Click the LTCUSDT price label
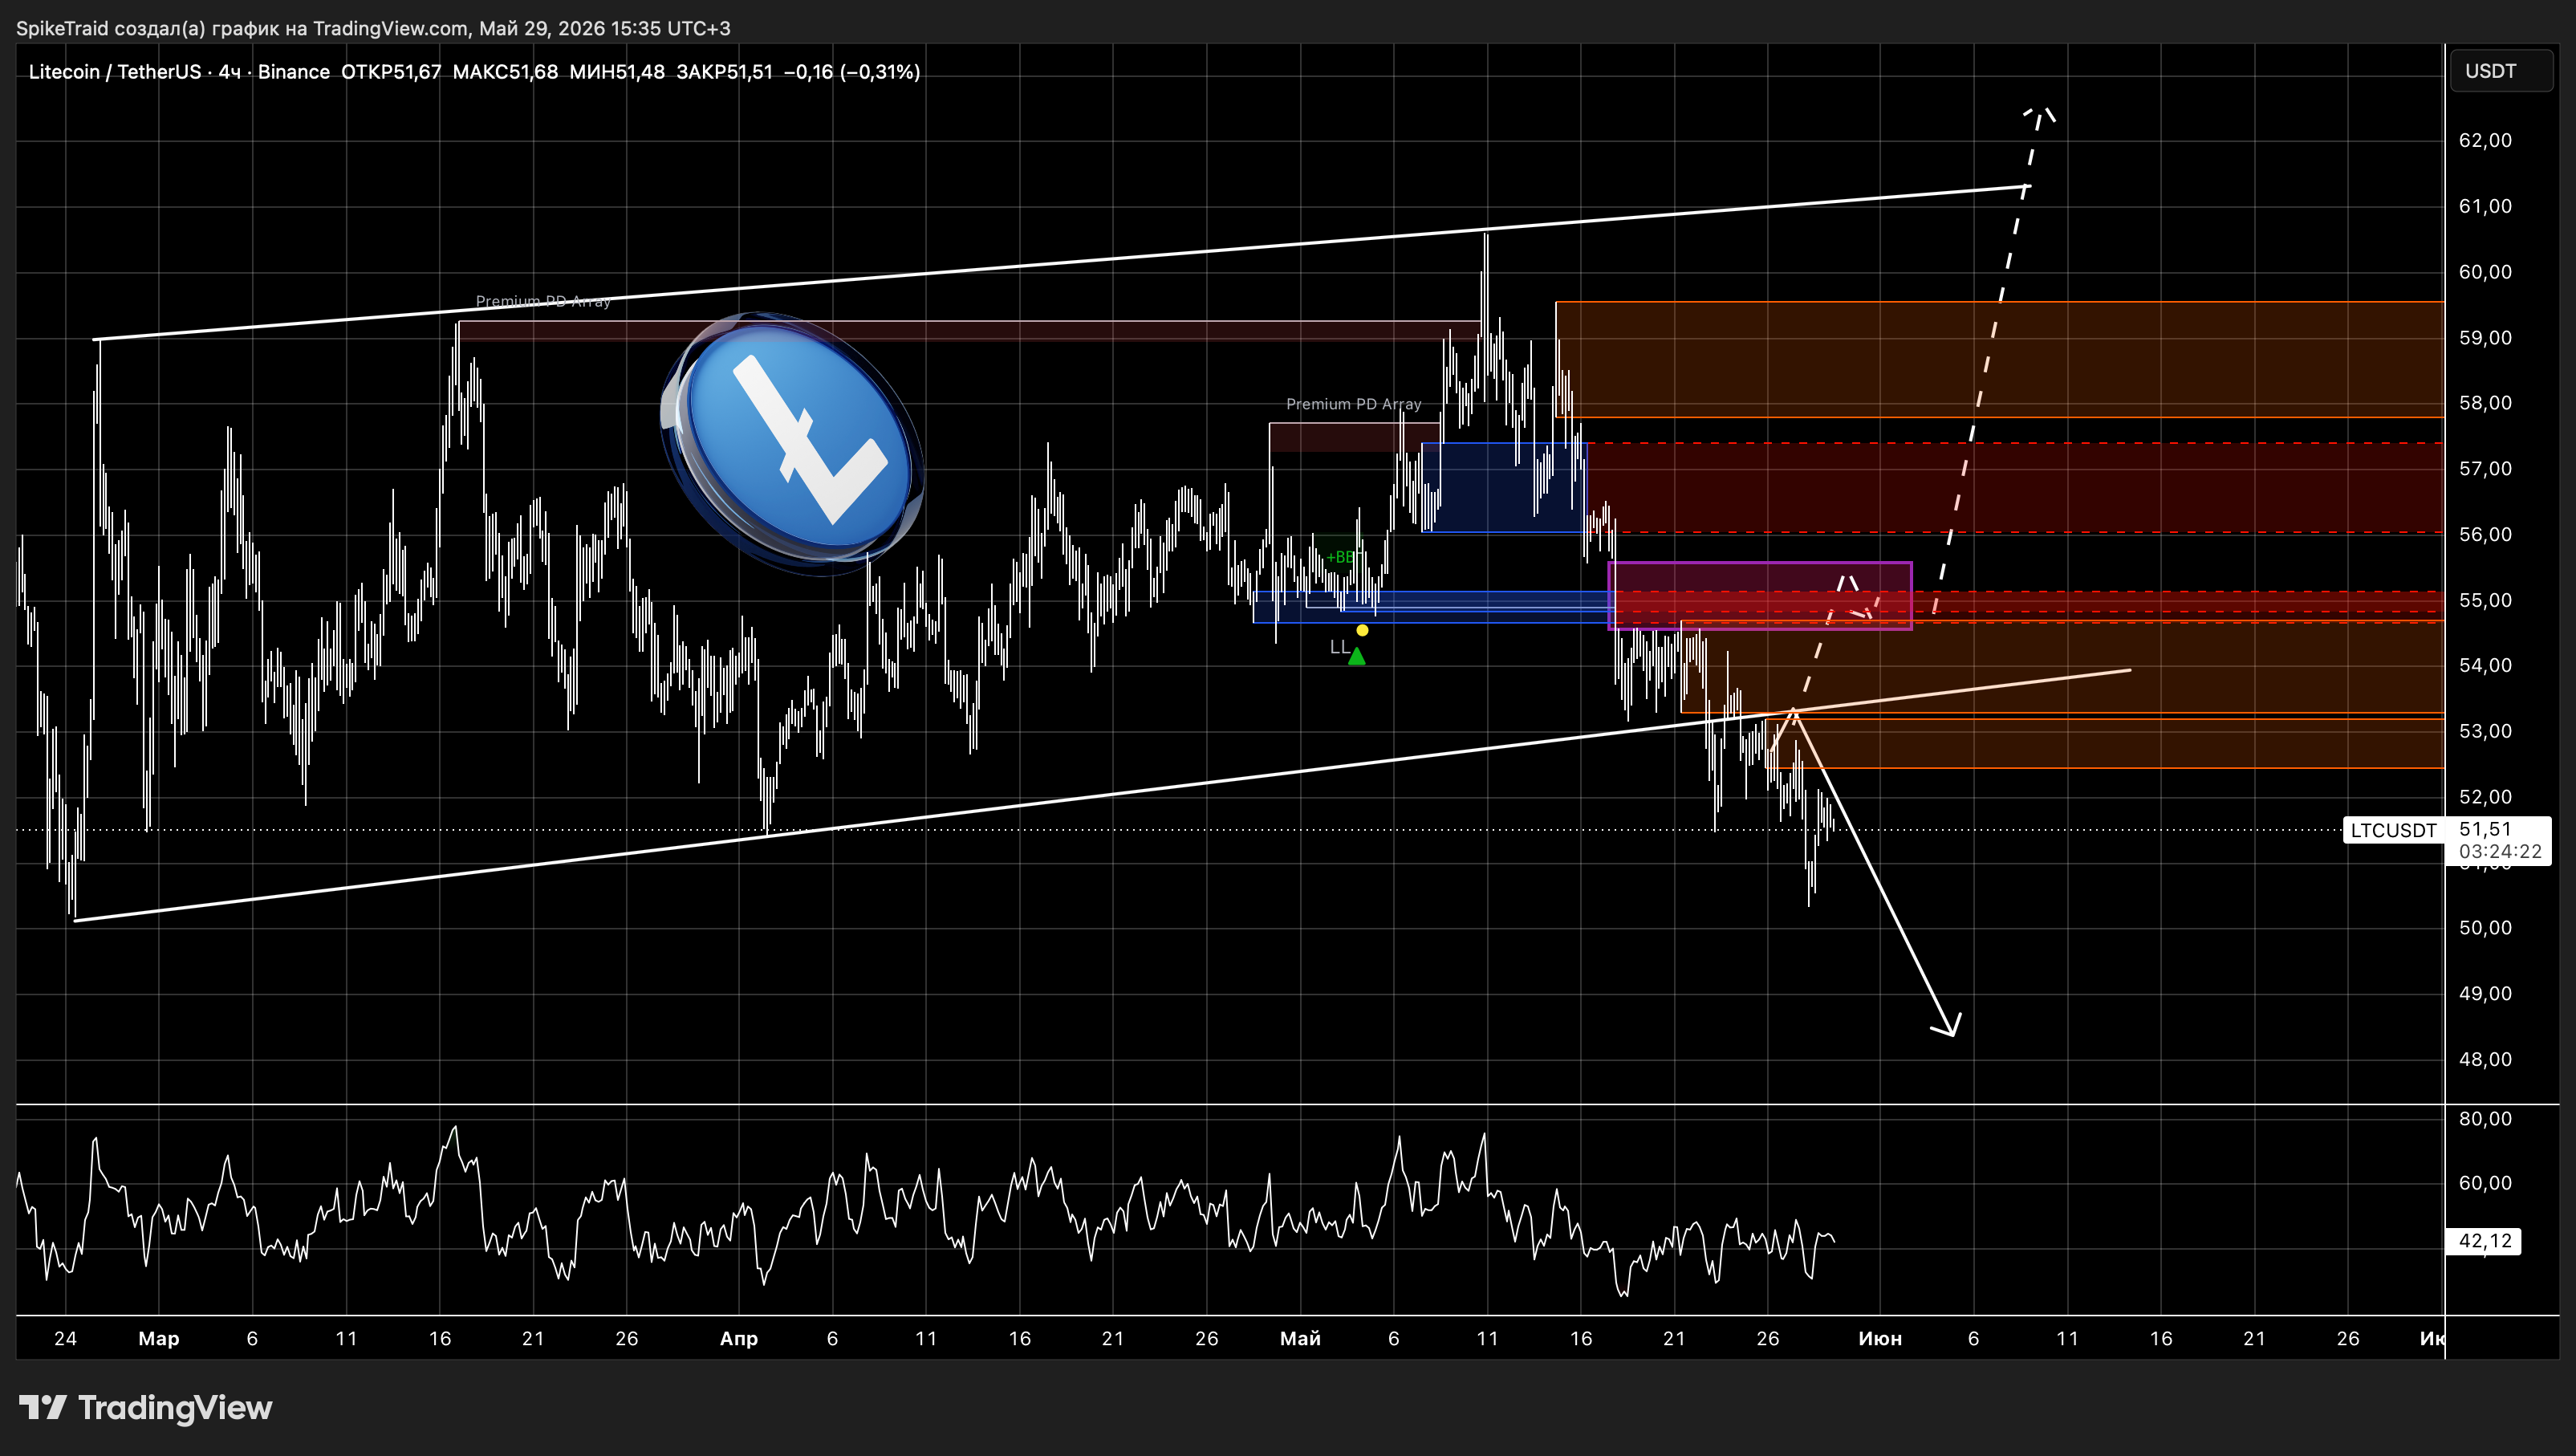 pyautogui.click(x=2393, y=830)
